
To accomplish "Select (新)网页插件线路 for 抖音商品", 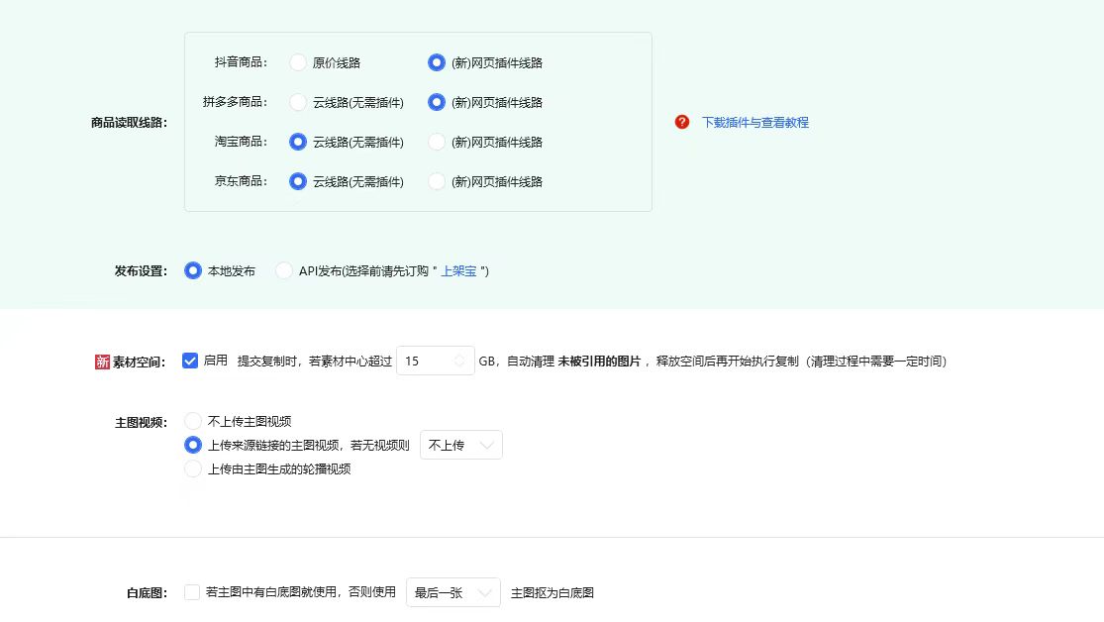I will pyautogui.click(x=437, y=62).
